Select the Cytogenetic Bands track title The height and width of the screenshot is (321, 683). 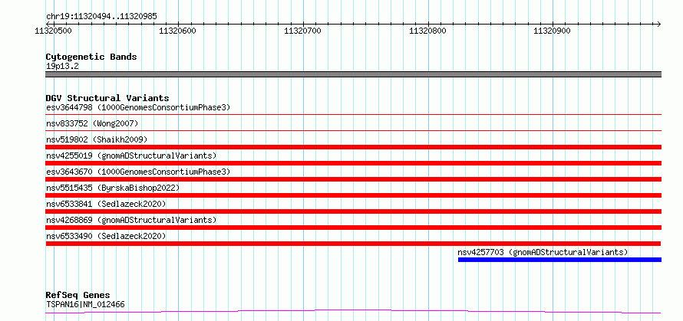(x=91, y=57)
